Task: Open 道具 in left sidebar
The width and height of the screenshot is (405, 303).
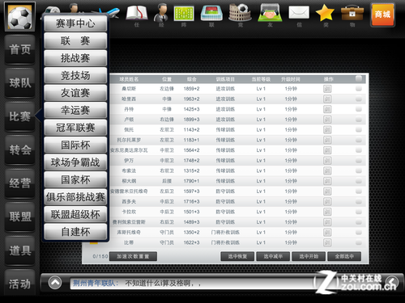Action: 19,250
